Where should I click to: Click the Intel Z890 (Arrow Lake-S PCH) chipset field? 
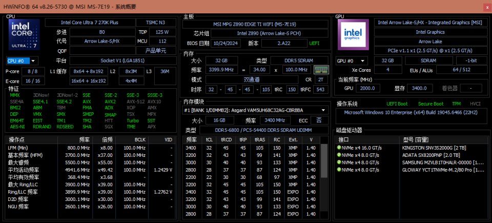click(270, 34)
